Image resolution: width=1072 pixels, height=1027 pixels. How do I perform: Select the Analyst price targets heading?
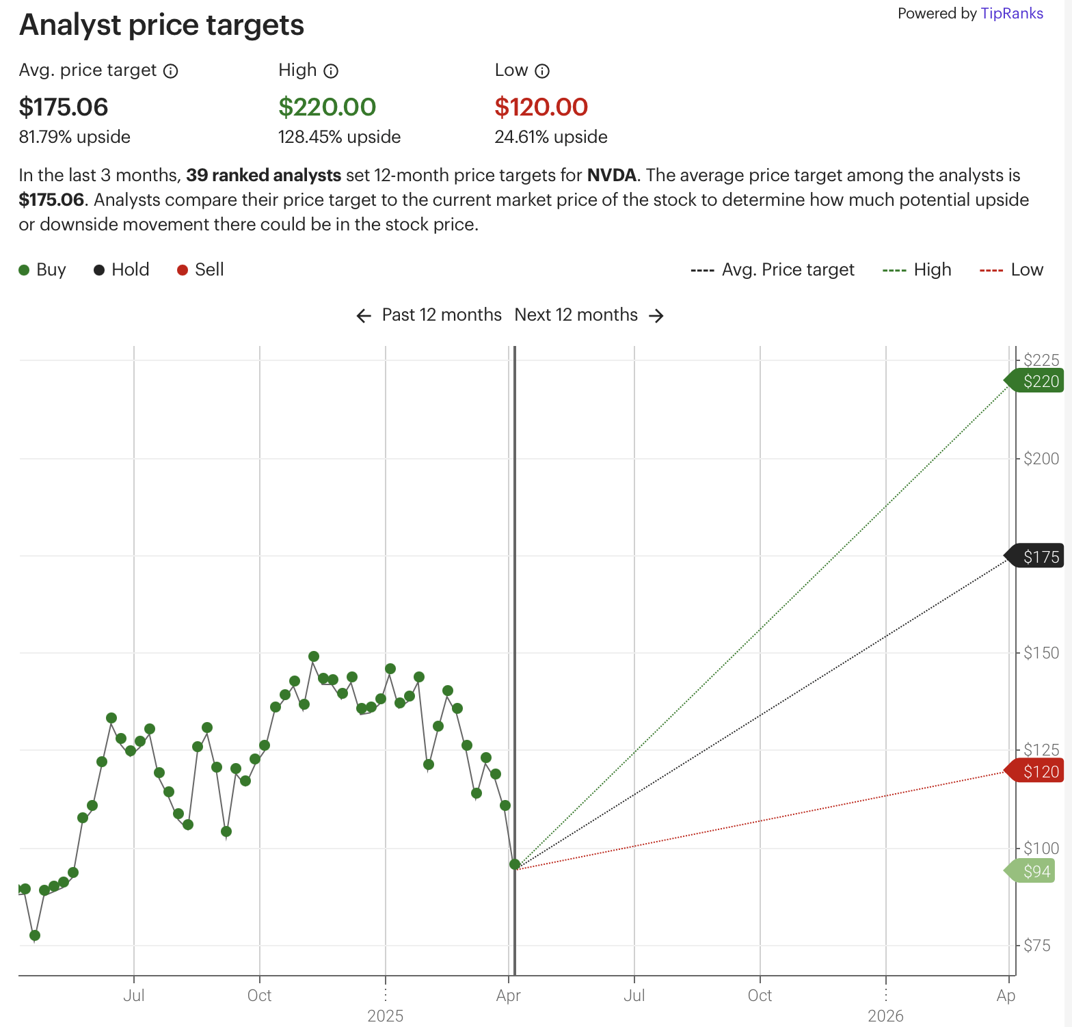click(161, 25)
